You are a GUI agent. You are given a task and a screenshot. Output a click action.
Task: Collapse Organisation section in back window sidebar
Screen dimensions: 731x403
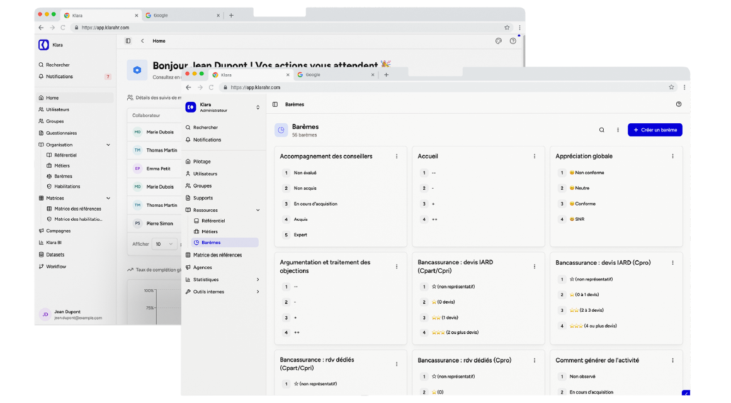tap(108, 145)
